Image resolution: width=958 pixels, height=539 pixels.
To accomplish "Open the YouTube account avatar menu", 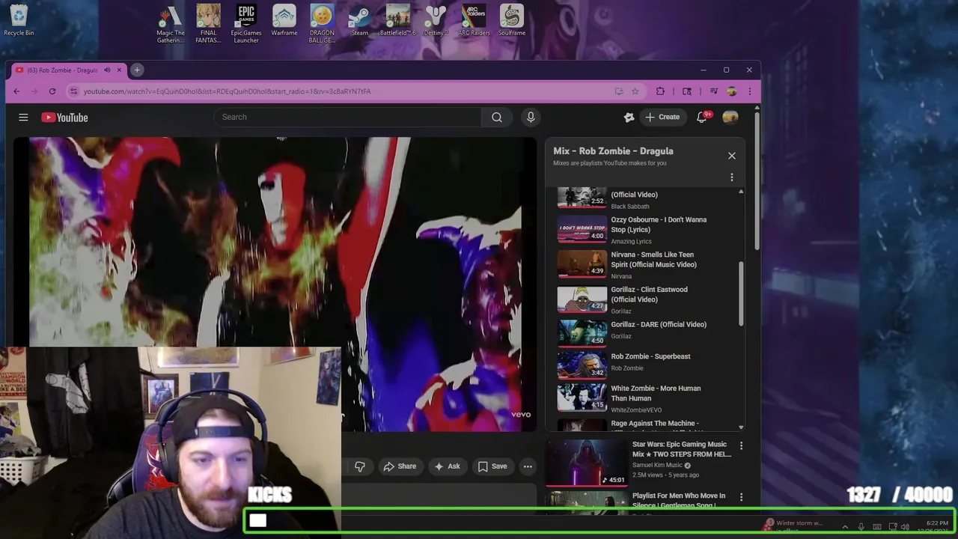I will [730, 117].
